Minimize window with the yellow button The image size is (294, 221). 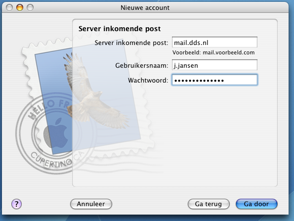point(20,7)
